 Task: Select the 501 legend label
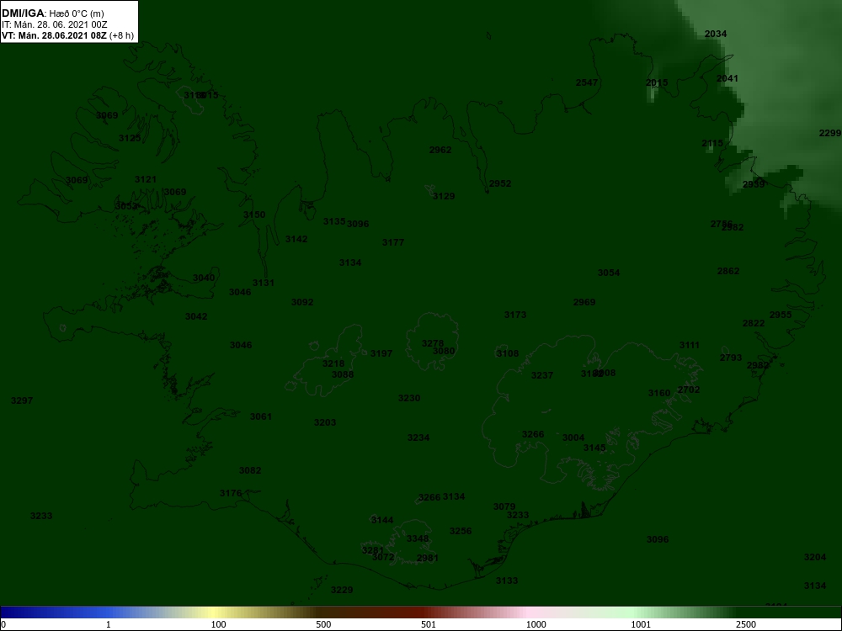pos(429,624)
